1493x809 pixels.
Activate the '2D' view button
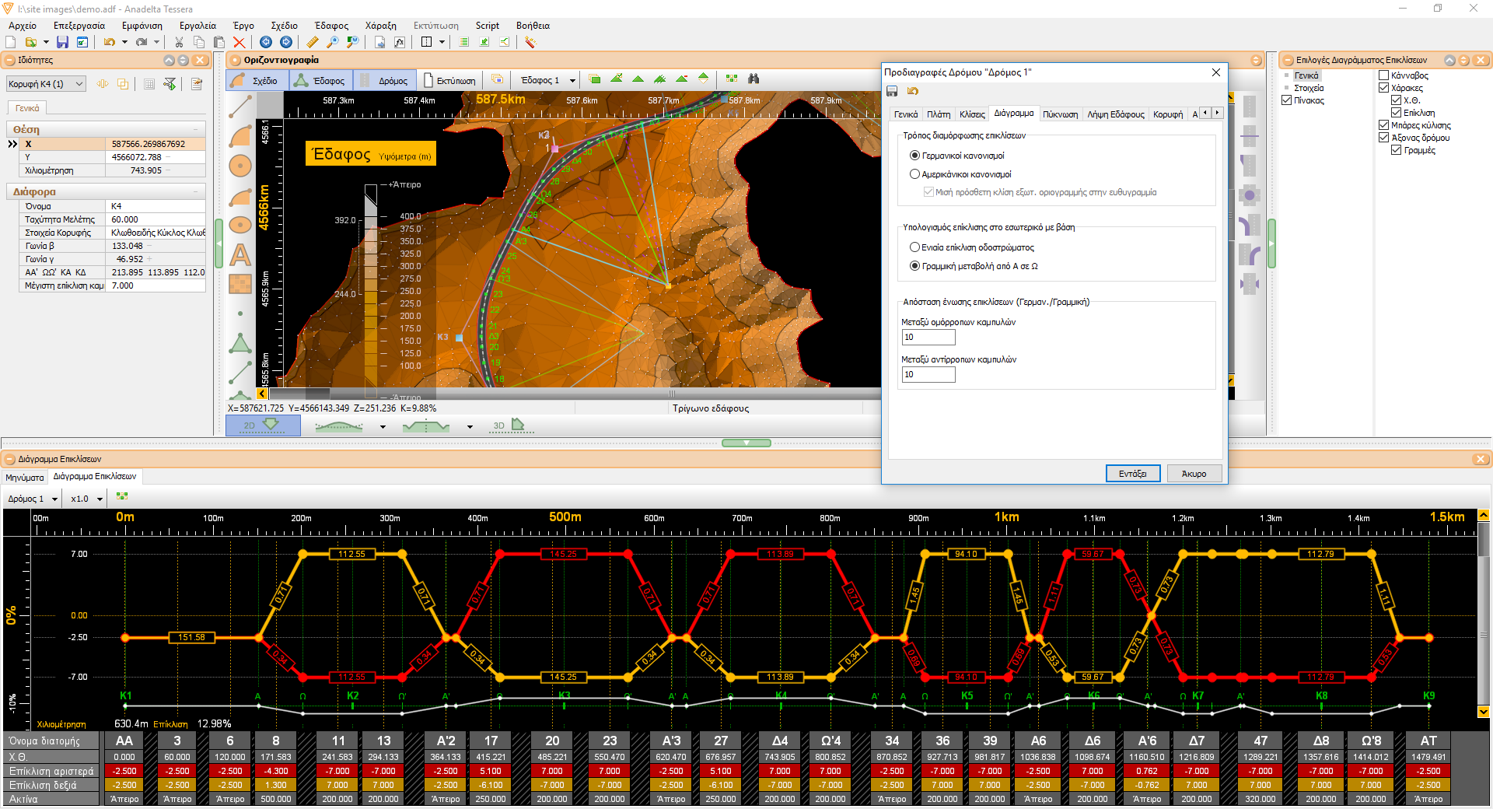click(x=262, y=426)
